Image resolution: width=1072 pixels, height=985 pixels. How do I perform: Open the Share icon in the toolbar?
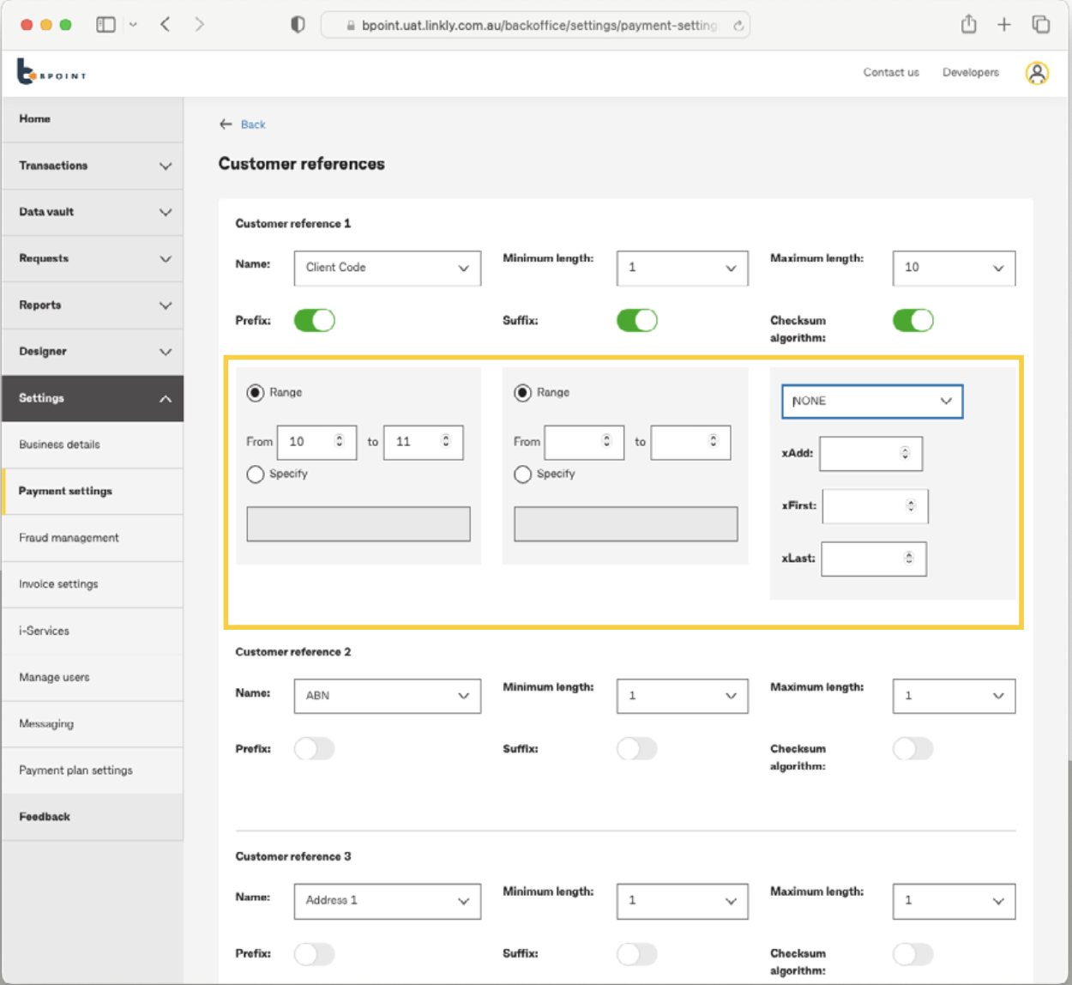968,25
